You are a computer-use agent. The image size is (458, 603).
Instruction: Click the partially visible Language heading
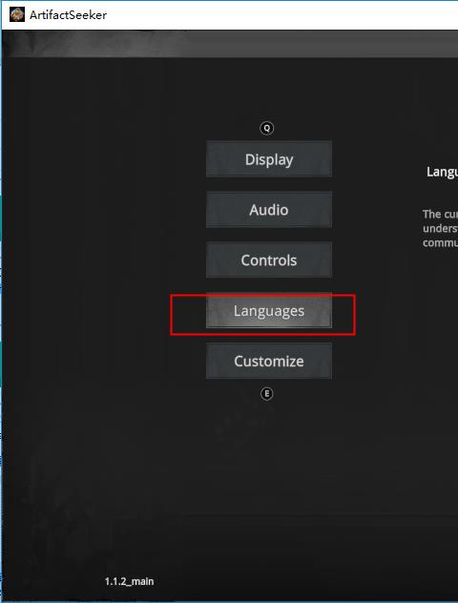pos(442,172)
